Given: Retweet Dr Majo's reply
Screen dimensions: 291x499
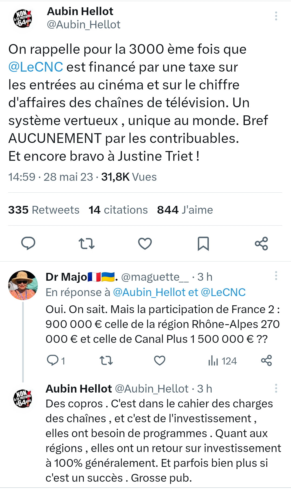Looking at the screenshot, I should click(106, 360).
